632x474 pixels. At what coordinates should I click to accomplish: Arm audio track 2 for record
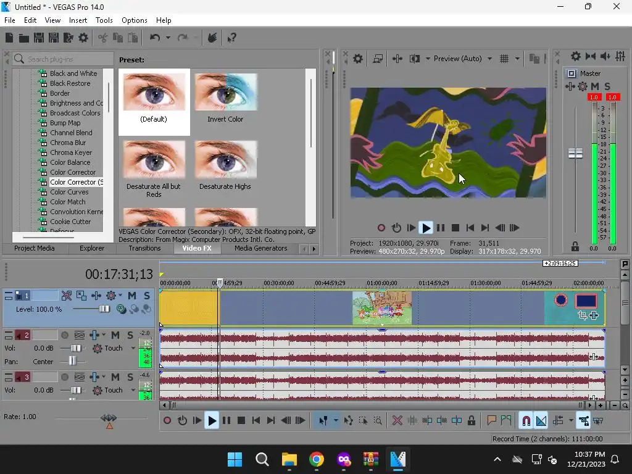(x=64, y=335)
